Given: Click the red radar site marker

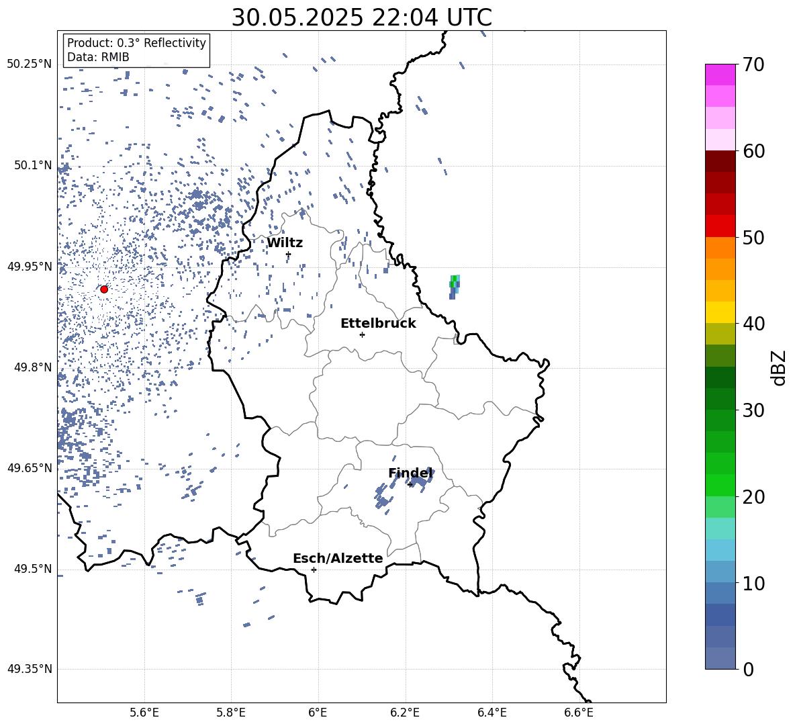Looking at the screenshot, I should coord(104,289).
